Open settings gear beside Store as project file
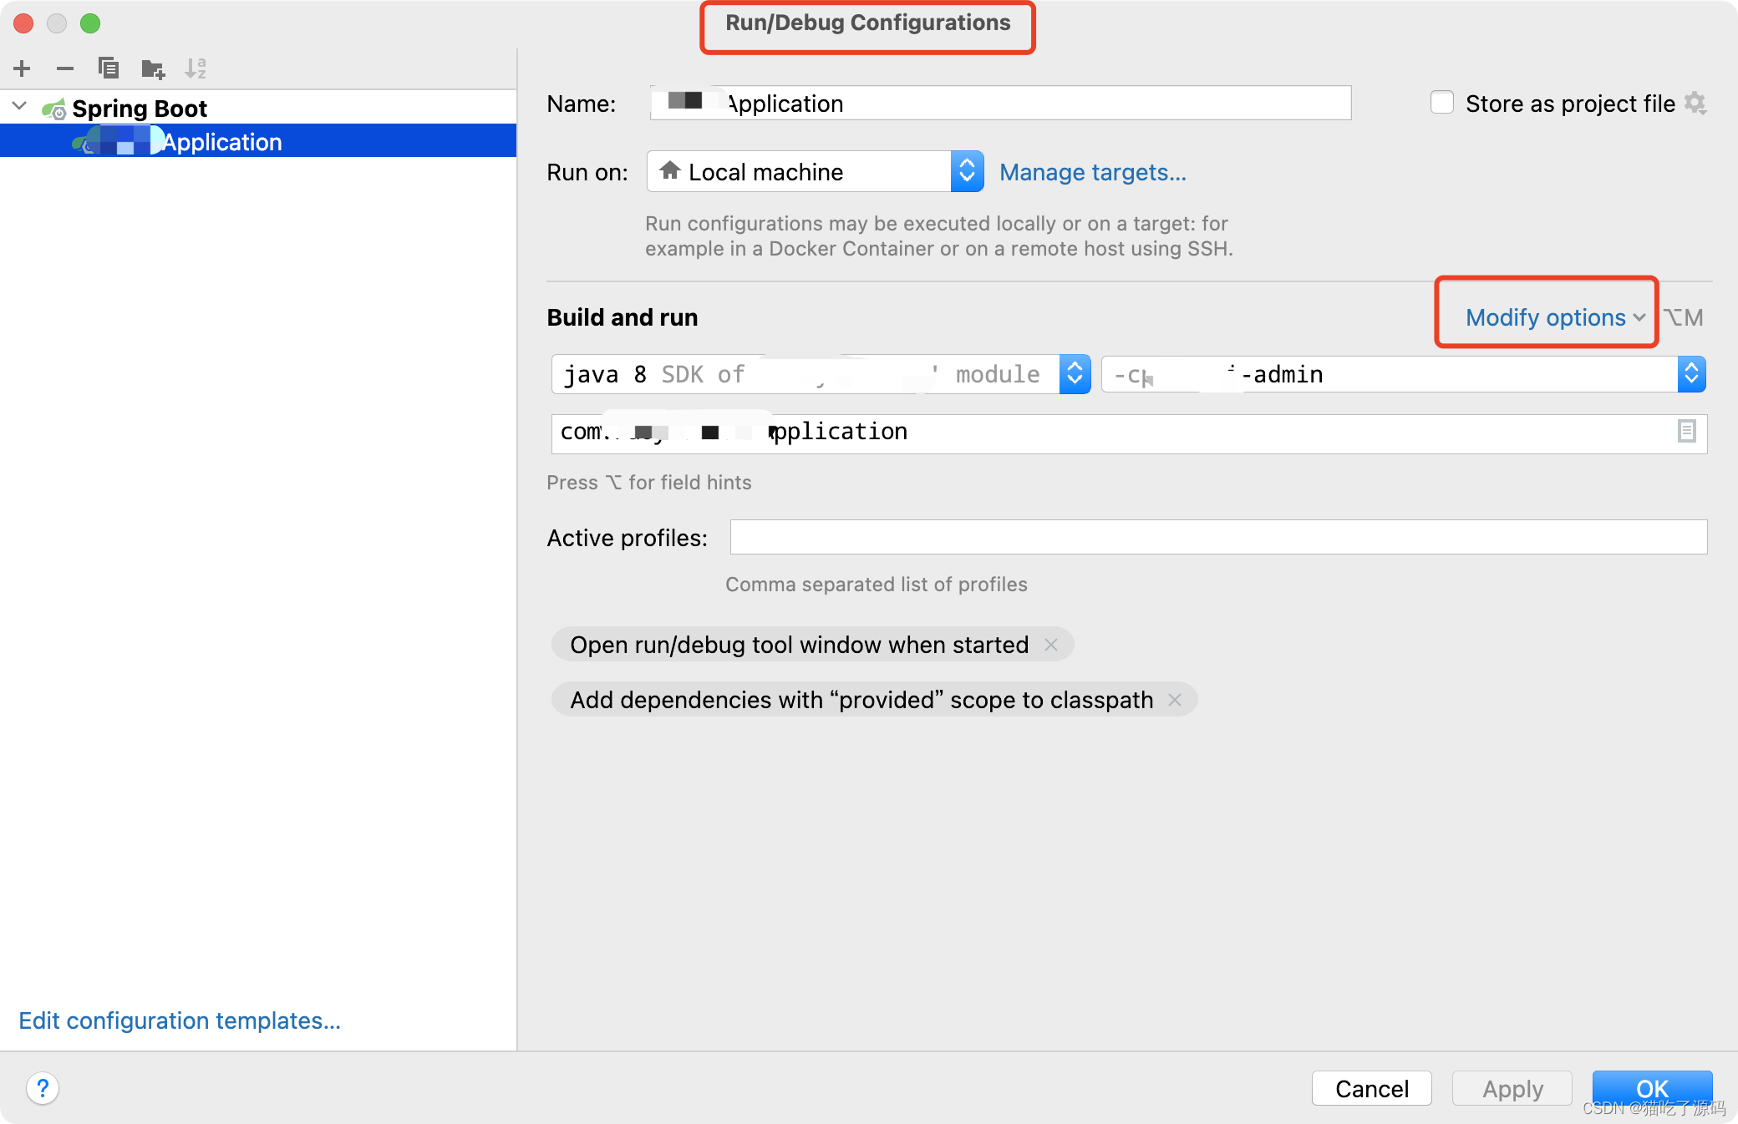 click(1696, 103)
